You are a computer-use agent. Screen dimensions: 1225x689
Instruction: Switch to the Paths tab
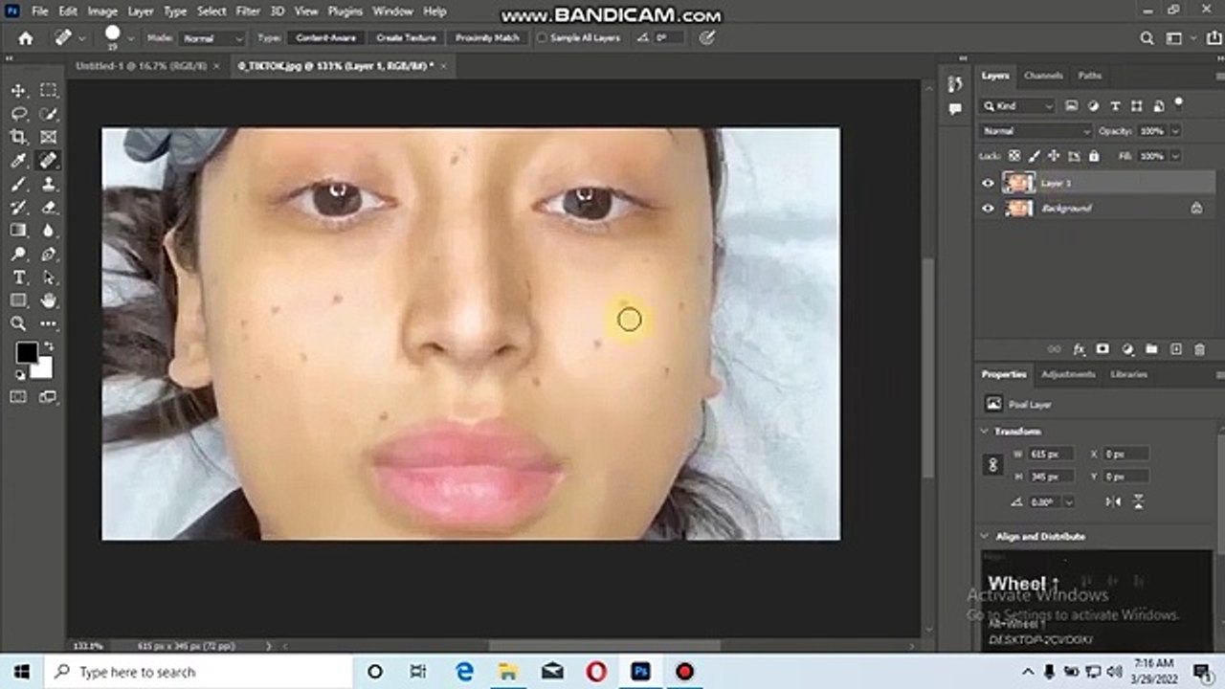[x=1090, y=76]
